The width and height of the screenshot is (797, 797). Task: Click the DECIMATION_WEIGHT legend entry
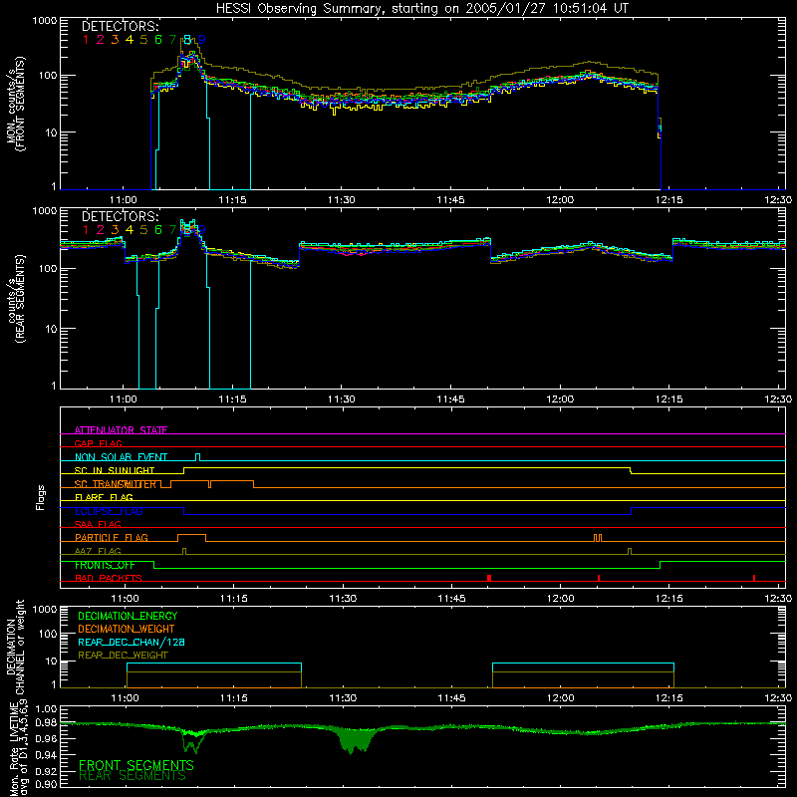(127, 629)
